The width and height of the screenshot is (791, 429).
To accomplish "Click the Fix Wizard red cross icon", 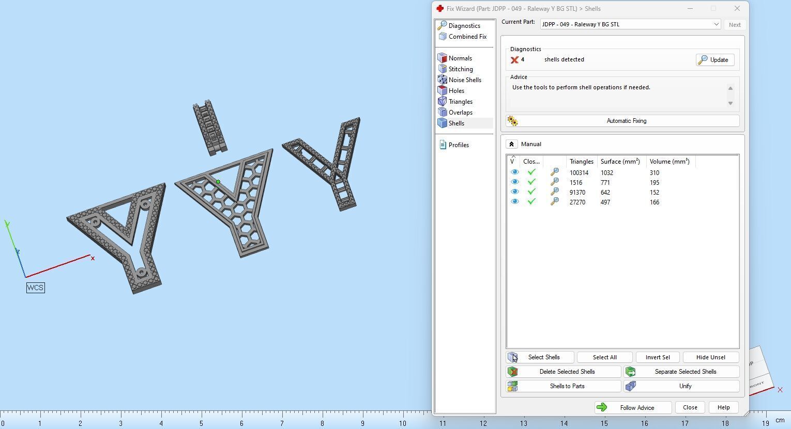I will coord(440,8).
